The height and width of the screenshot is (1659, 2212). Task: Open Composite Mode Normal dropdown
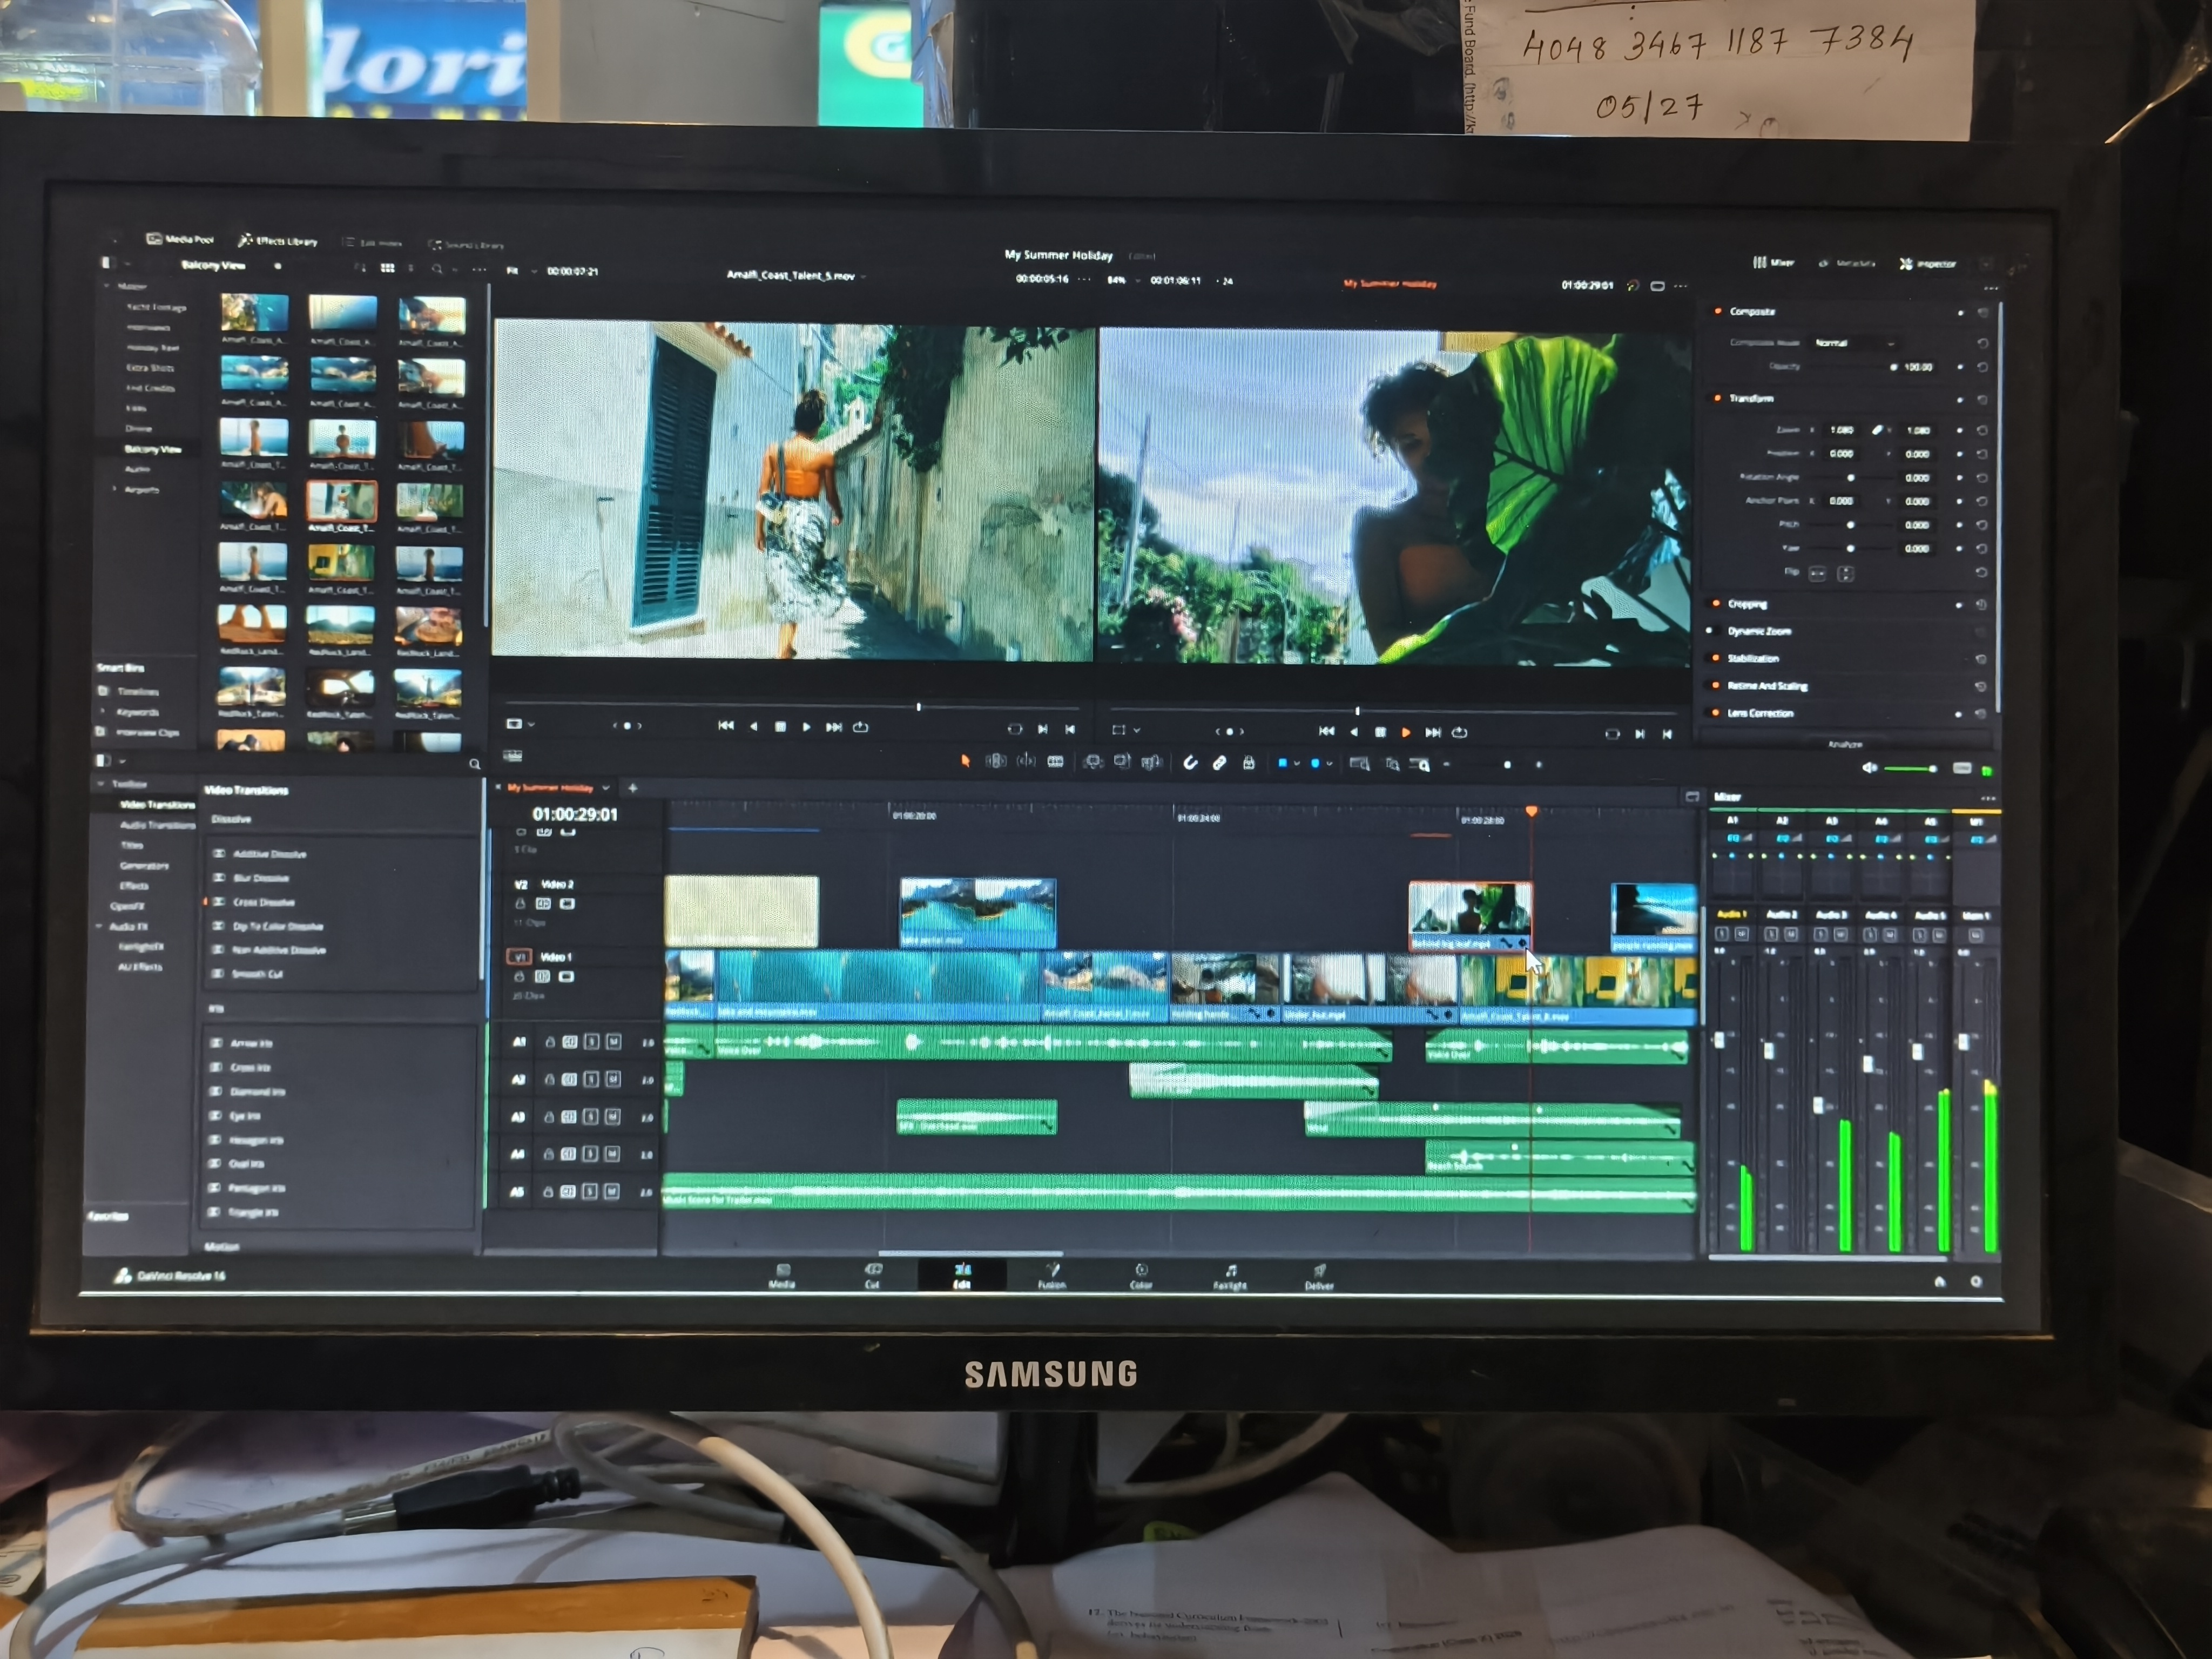(x=1855, y=343)
